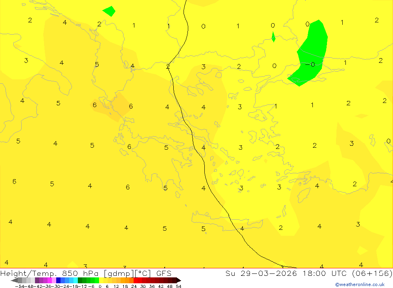Click the -12 legend label

(x=82, y=286)
